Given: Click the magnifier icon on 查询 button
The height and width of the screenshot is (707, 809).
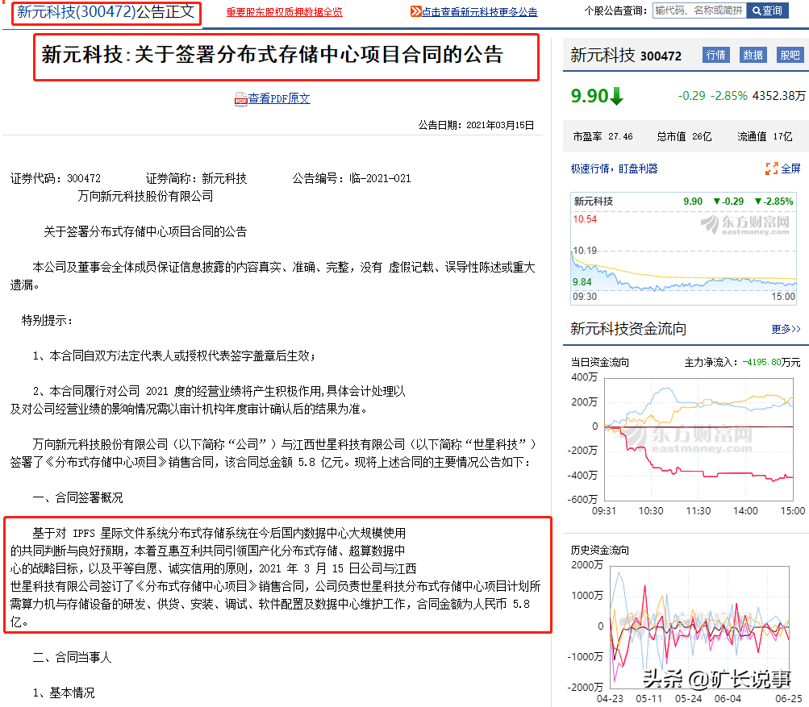Looking at the screenshot, I should click(x=757, y=10).
